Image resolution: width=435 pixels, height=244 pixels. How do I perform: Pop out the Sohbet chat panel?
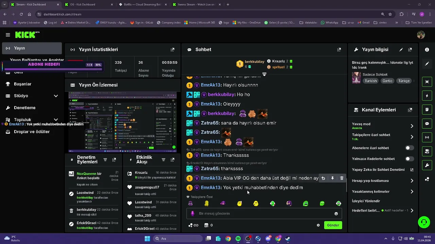pyautogui.click(x=339, y=49)
